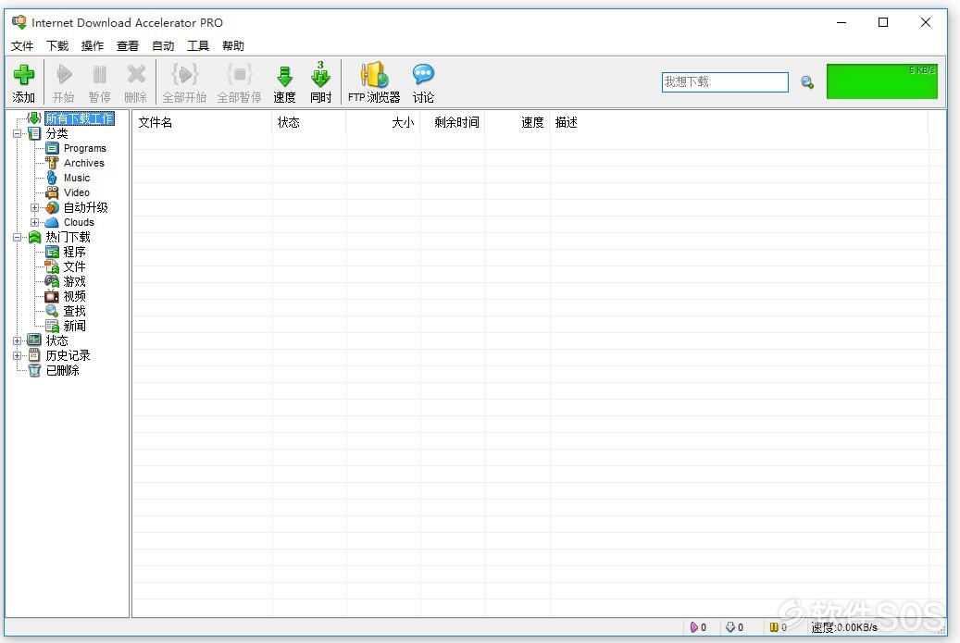Image resolution: width=960 pixels, height=643 pixels.
Task: Click the 游戏 gamepad icon
Action: point(52,281)
